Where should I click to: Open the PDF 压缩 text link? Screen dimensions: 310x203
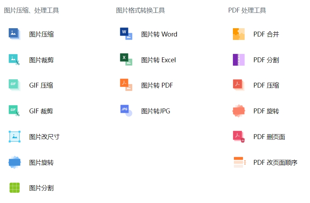(266, 86)
